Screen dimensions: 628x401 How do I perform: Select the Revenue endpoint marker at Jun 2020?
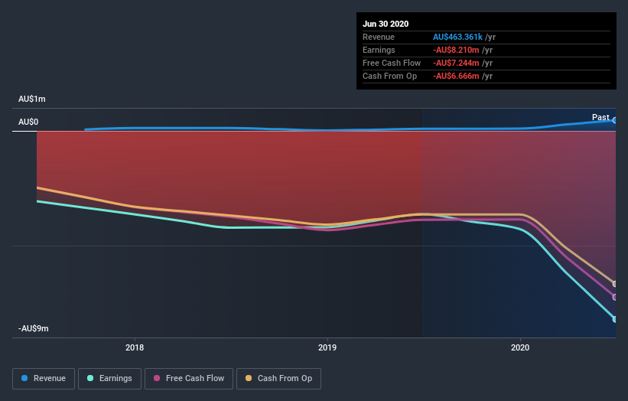click(x=614, y=120)
